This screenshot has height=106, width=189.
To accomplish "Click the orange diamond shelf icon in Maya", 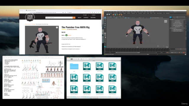I will pyautogui.click(x=119, y=15).
